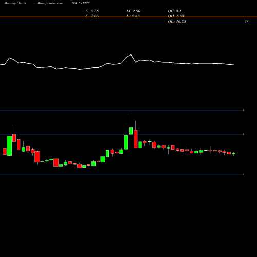Select the 'OC: 3.1' value
Viewport: 257px width, 257px height.
point(174,11)
